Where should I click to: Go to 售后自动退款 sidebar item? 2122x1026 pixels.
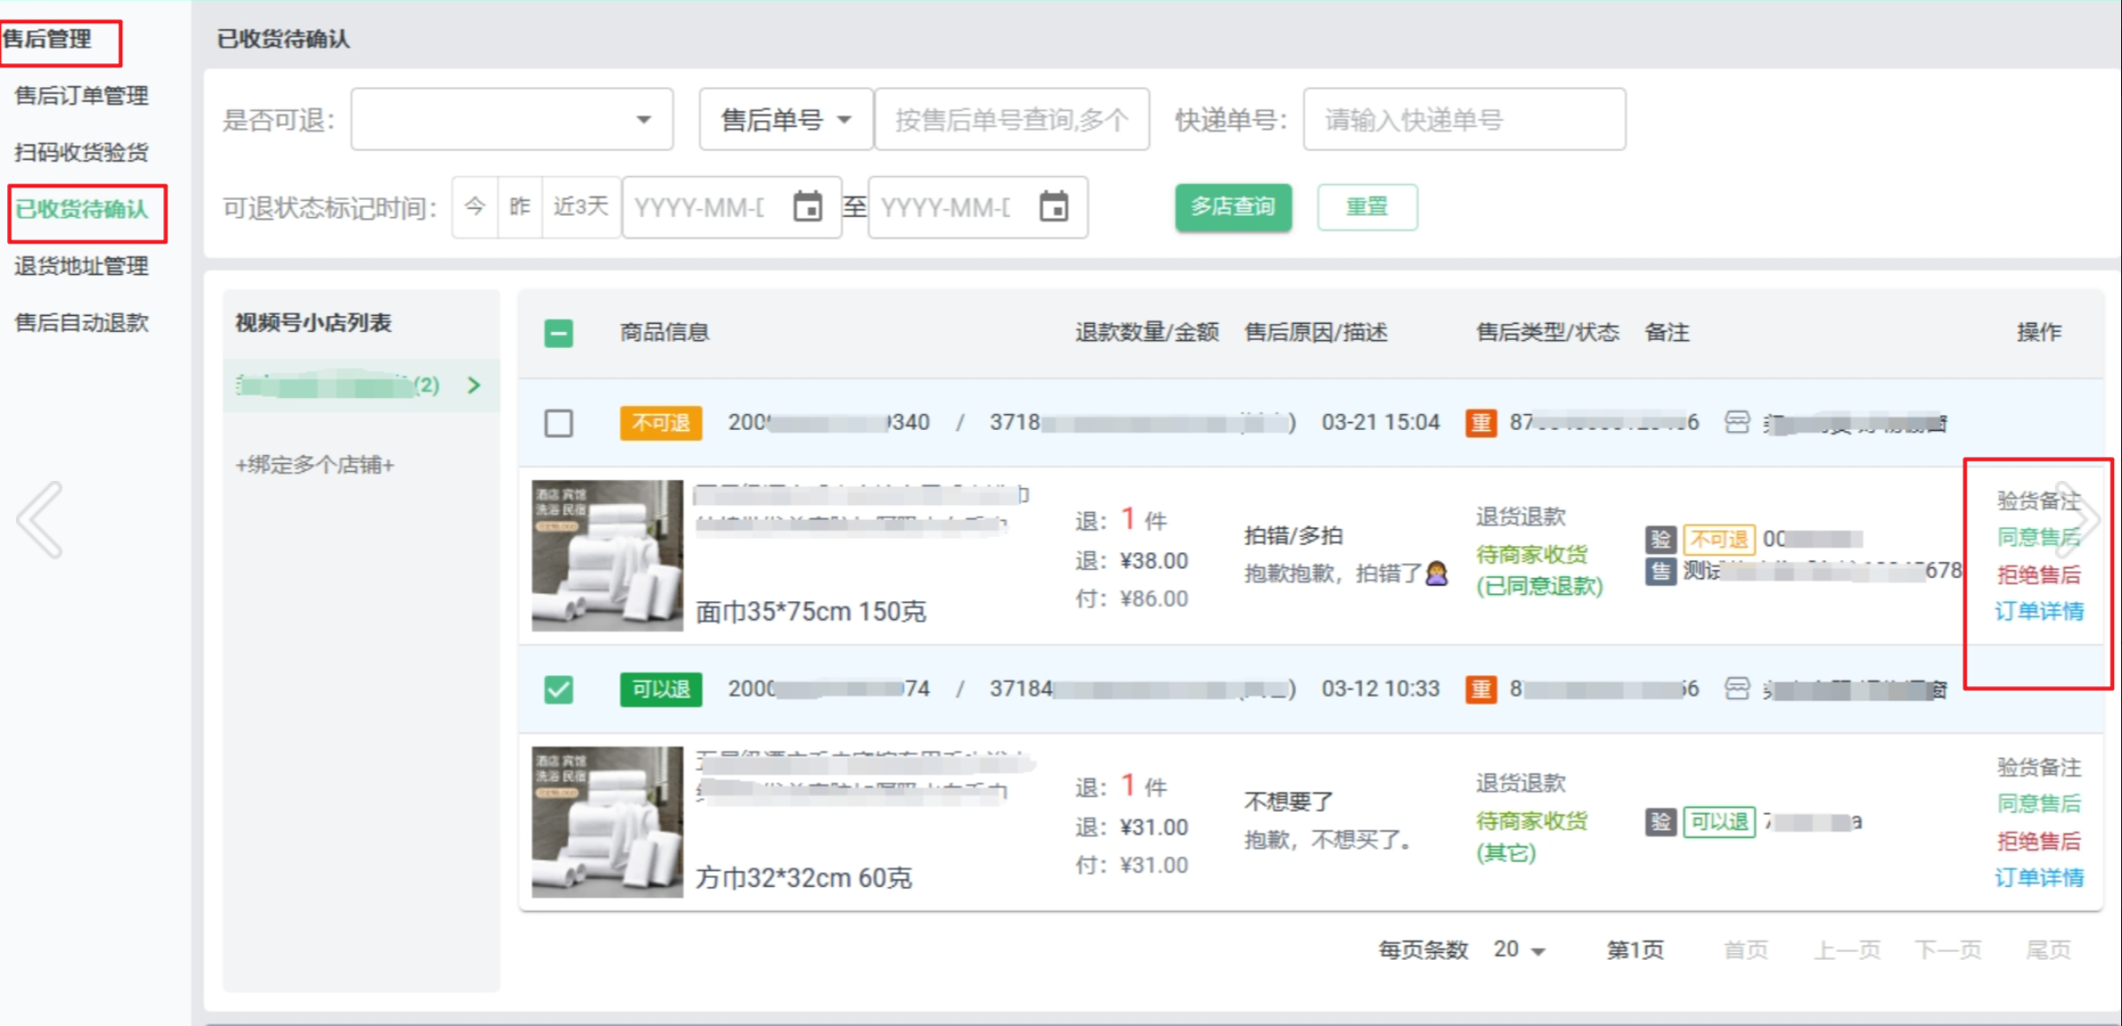pyautogui.click(x=81, y=323)
